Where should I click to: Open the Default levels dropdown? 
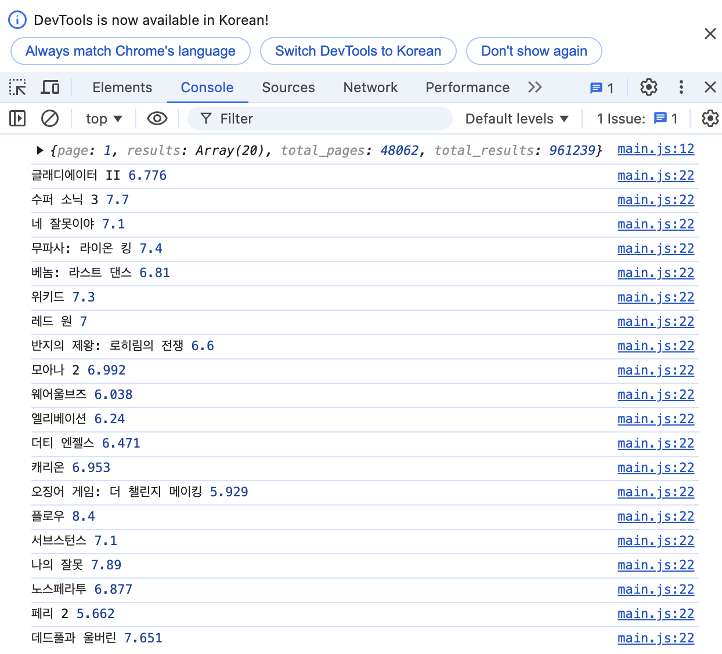tap(517, 119)
